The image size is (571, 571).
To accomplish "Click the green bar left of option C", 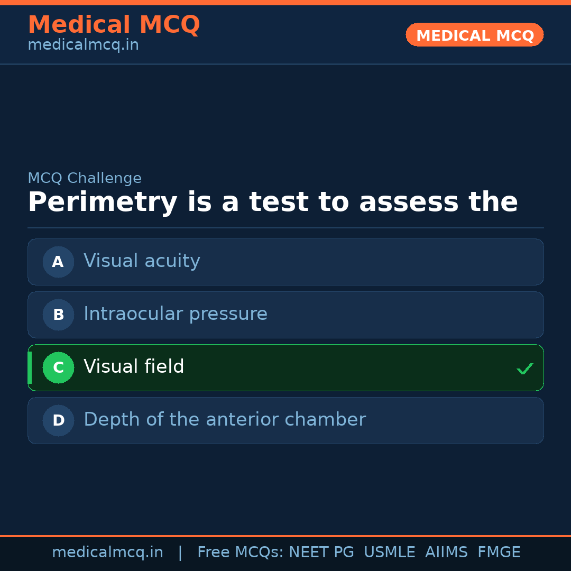I will (30, 367).
